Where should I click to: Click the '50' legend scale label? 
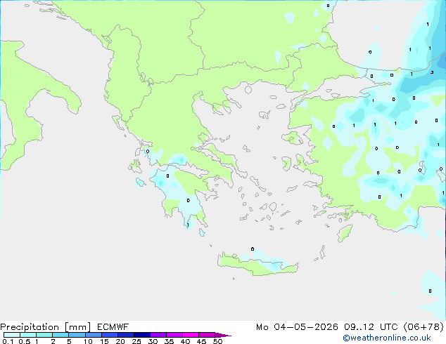click(217, 341)
